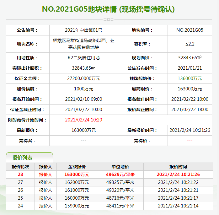Select parcel number value NO.2021G05

[x=190, y=30]
